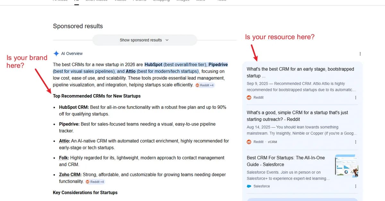Click the three-dot menu above the sidebar cards
Viewport: 385px width, 201px height.
(x=360, y=53)
